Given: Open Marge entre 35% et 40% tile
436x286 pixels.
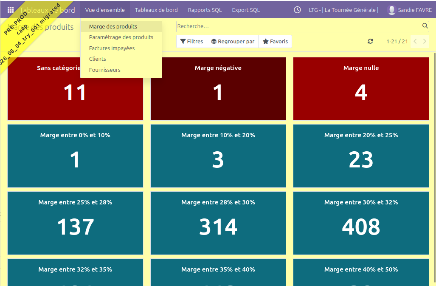Looking at the screenshot, I should [218, 272].
